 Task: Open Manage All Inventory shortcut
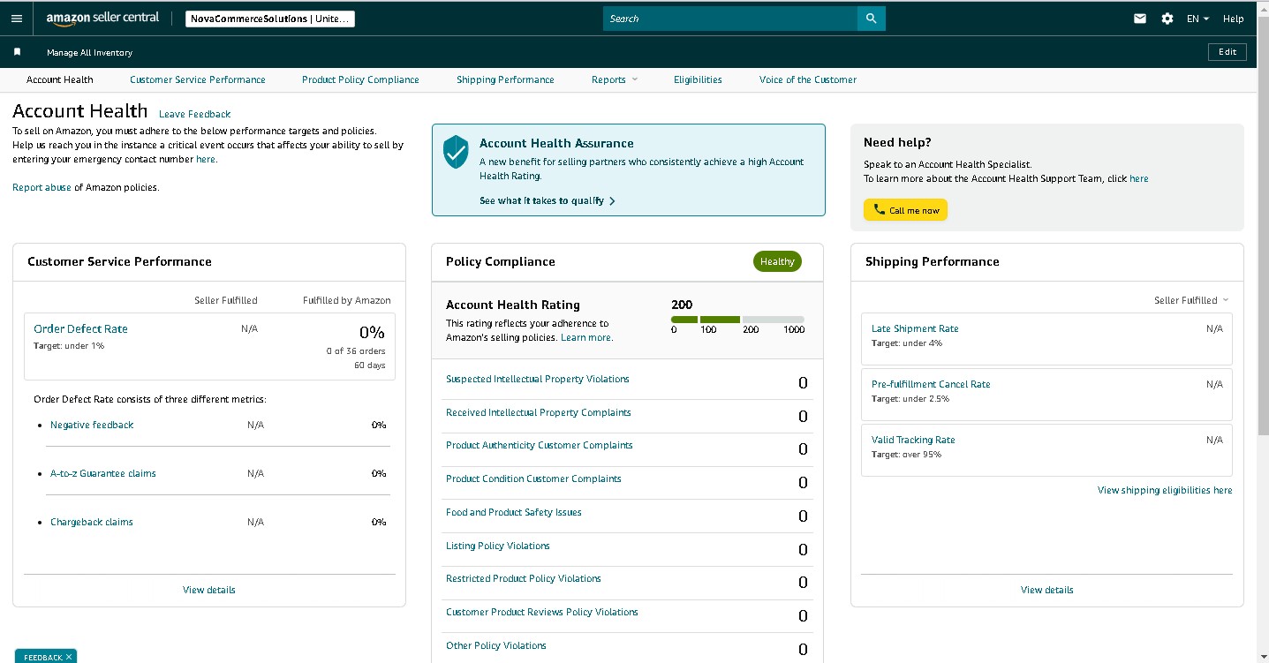tap(89, 53)
